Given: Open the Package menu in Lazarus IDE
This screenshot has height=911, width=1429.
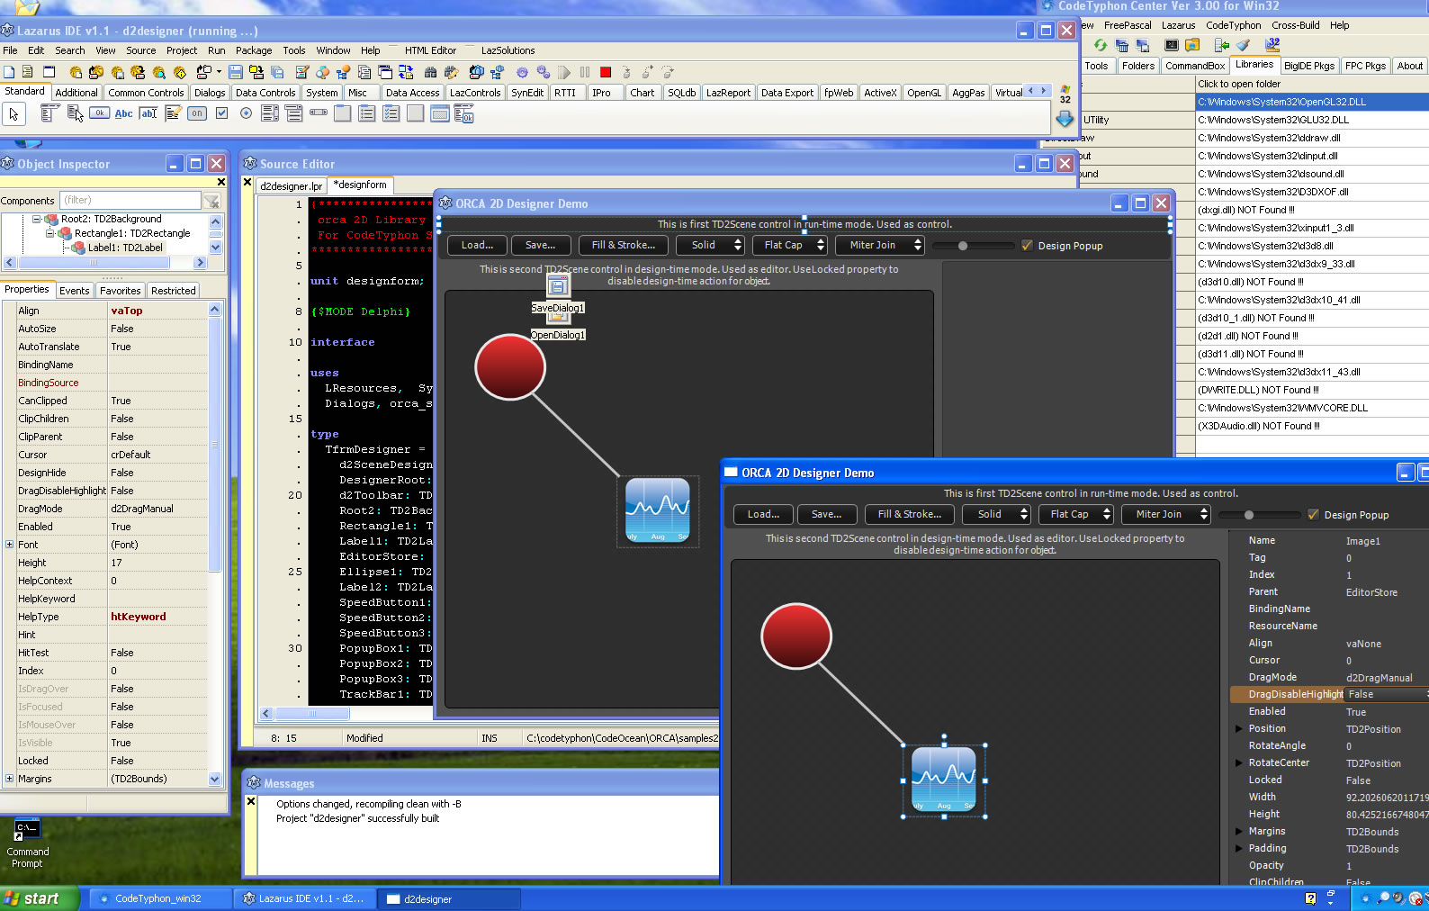Looking at the screenshot, I should pyautogui.click(x=254, y=50).
